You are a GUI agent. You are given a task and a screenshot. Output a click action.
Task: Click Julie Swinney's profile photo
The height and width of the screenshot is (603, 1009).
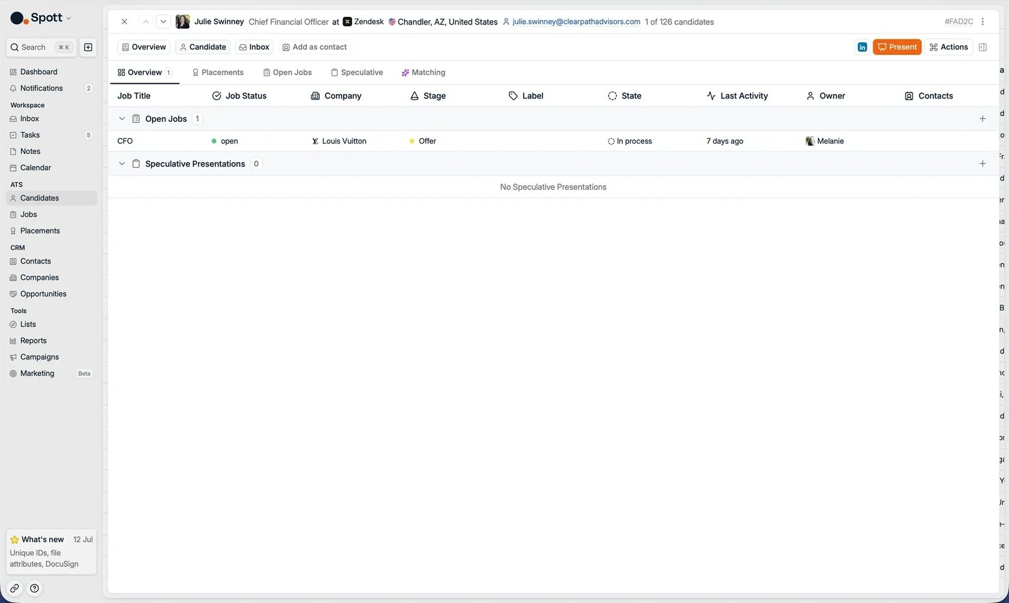point(182,21)
